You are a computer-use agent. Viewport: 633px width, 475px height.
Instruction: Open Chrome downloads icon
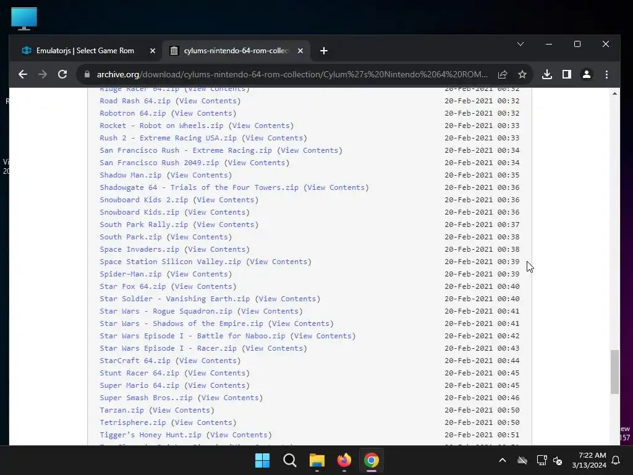547,74
